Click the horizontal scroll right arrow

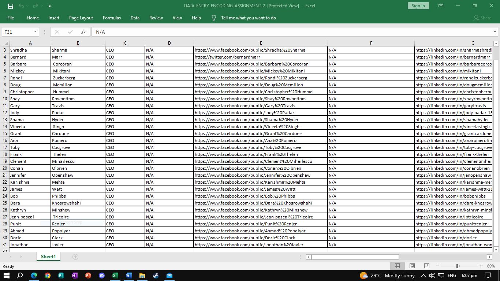coord(489,257)
